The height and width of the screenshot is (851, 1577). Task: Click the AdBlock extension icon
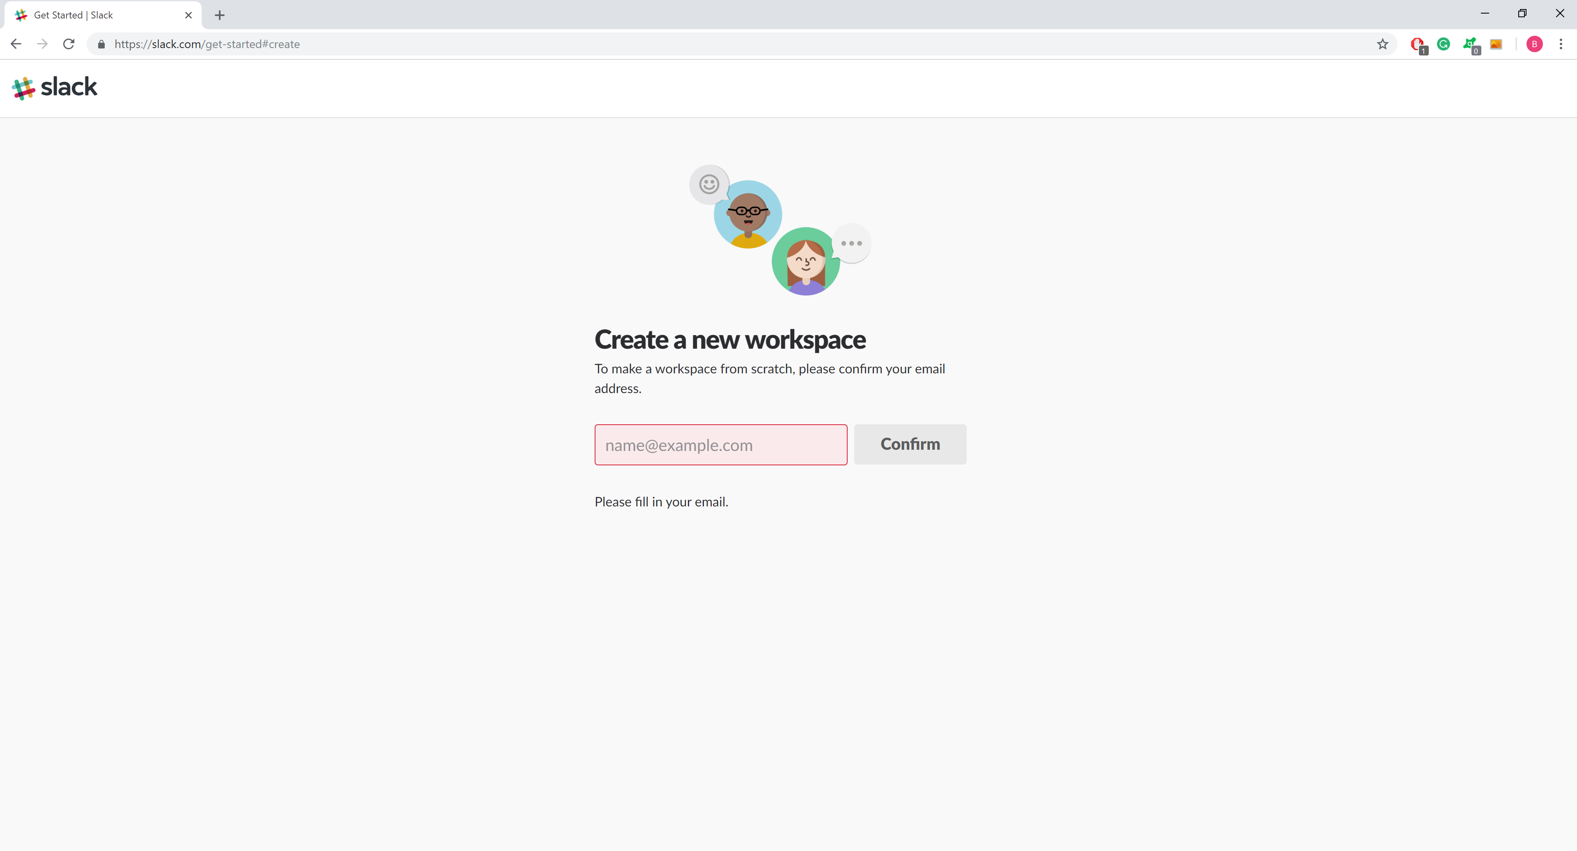[1417, 44]
